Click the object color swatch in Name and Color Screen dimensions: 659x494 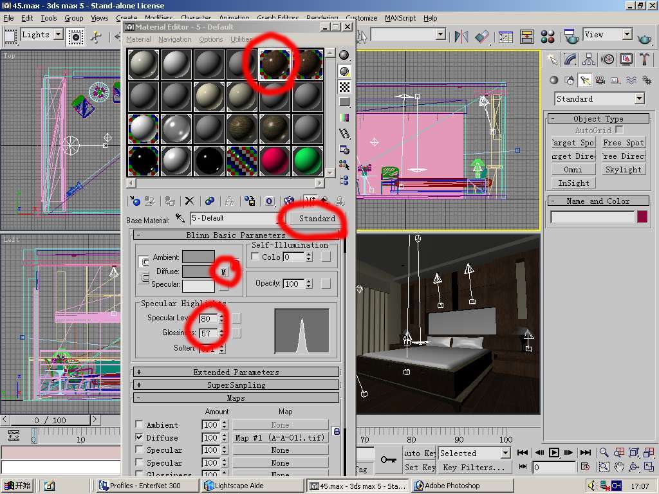[642, 217]
